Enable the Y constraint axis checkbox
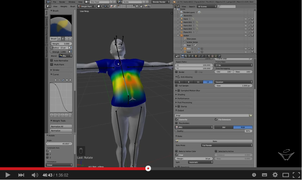302x180 pixels. [x=47, y=154]
